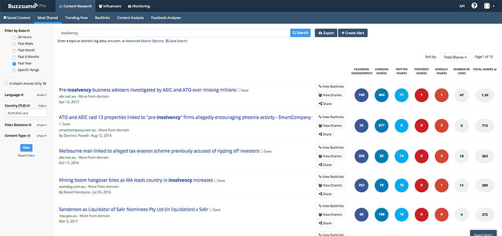Switch to Trending Now
502x236 pixels.
[x=76, y=18]
